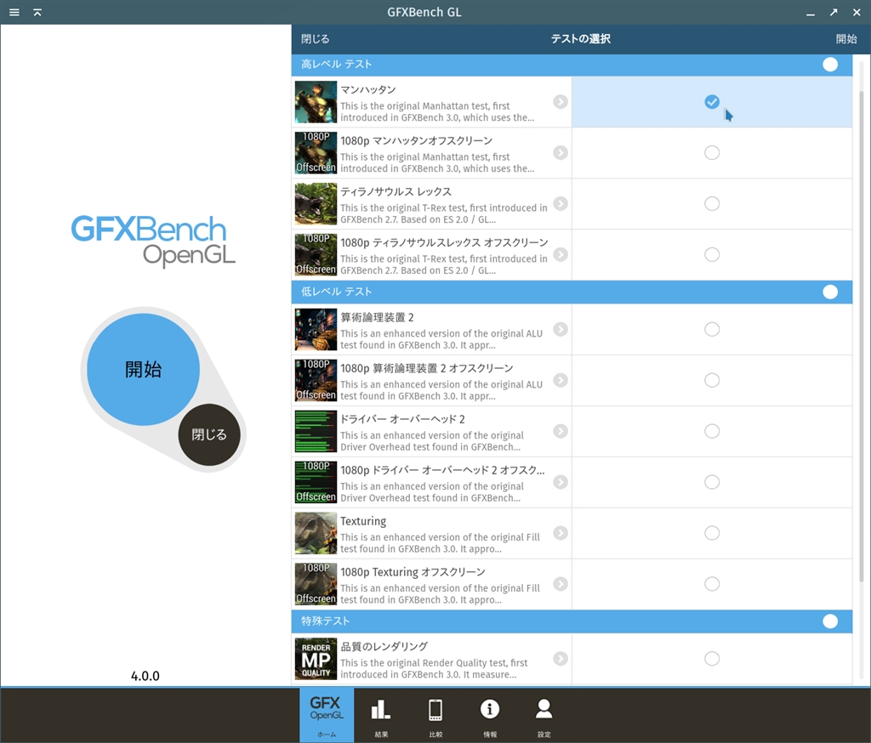Toggle all 高レベル テスト group circle
This screenshot has width=871, height=743.
coord(830,65)
